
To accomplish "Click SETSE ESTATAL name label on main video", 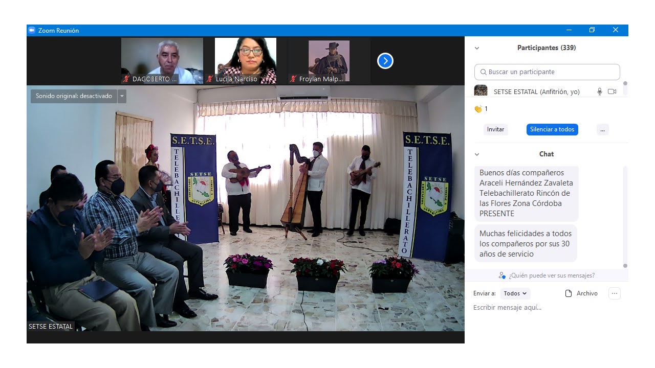I will [51, 326].
